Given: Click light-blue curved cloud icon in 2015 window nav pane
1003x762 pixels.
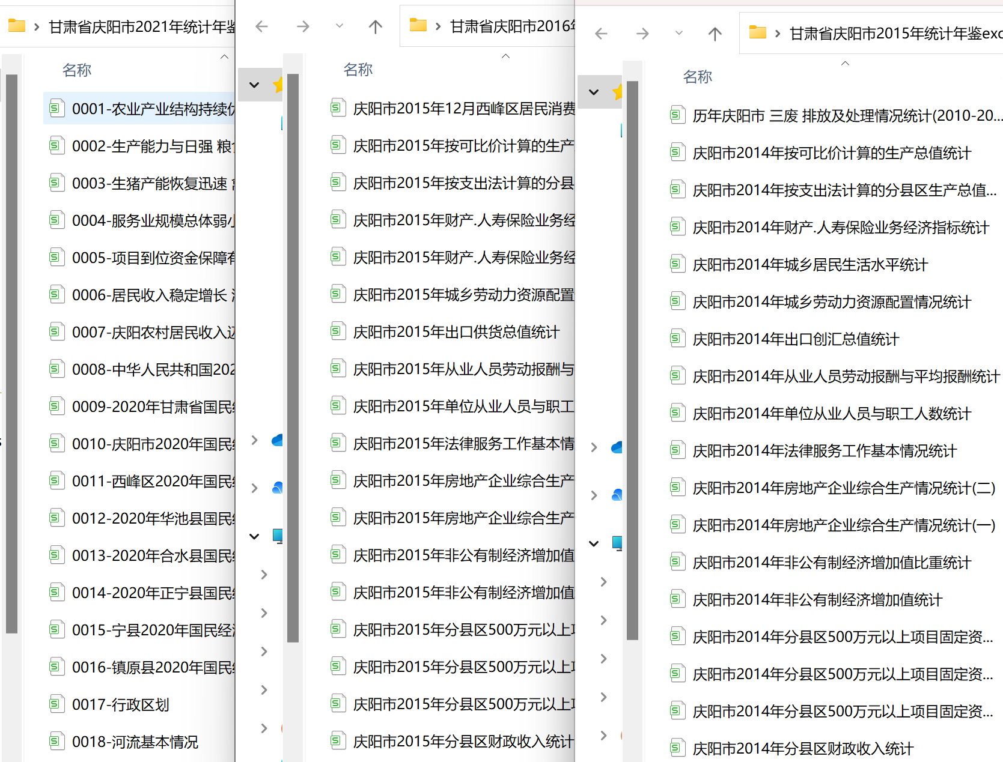Looking at the screenshot, I should [617, 495].
